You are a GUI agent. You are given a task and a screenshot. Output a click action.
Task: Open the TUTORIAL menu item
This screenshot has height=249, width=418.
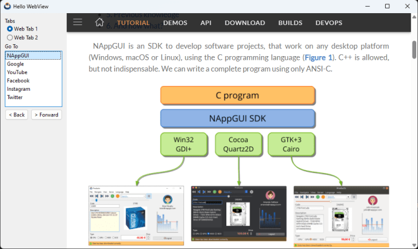133,23
